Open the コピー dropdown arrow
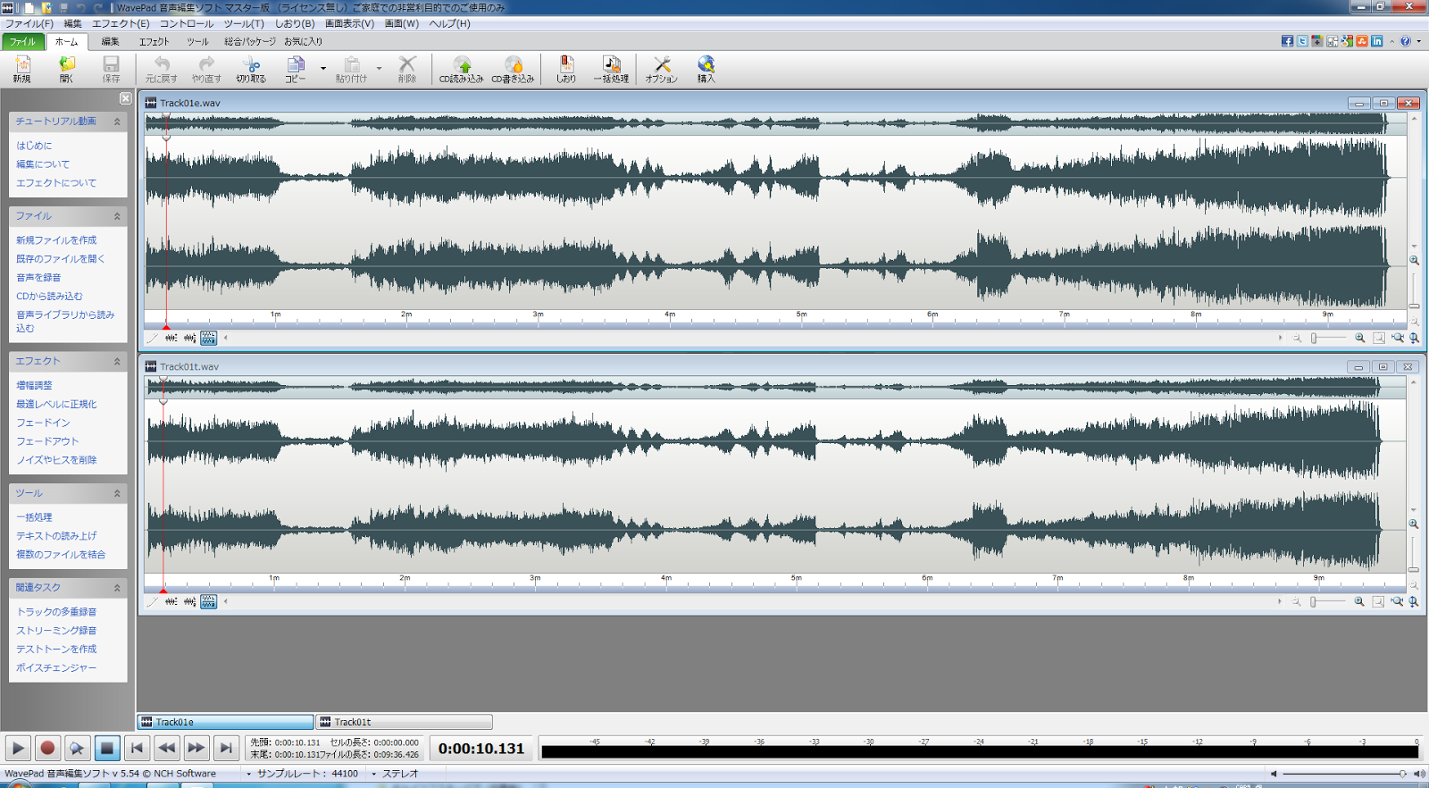Image resolution: width=1429 pixels, height=788 pixels. coord(323,68)
